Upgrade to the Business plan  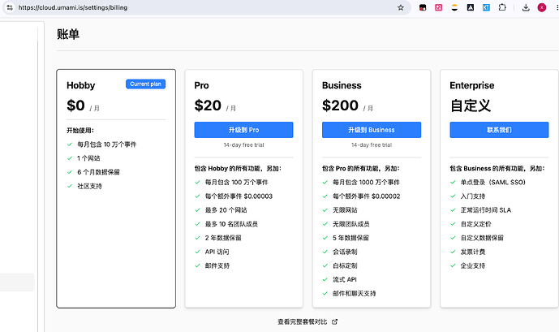pos(371,130)
